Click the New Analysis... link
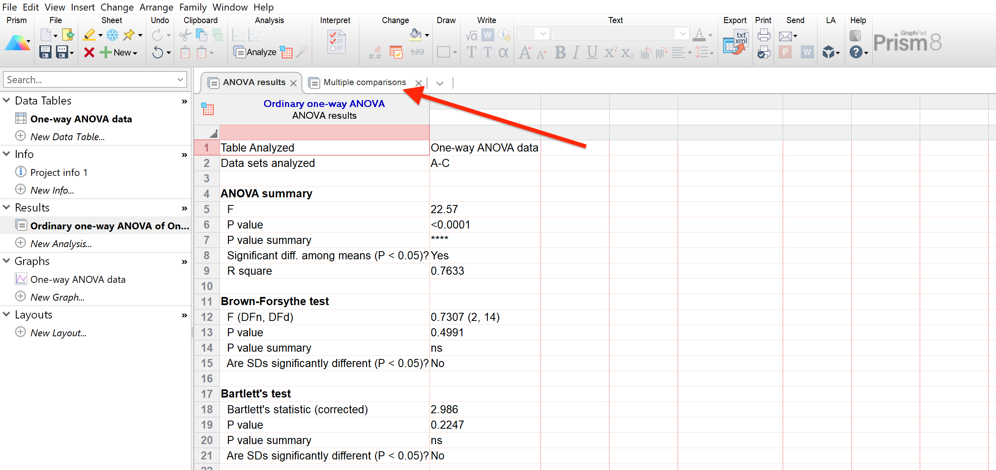The height and width of the screenshot is (470, 996). coord(61,244)
